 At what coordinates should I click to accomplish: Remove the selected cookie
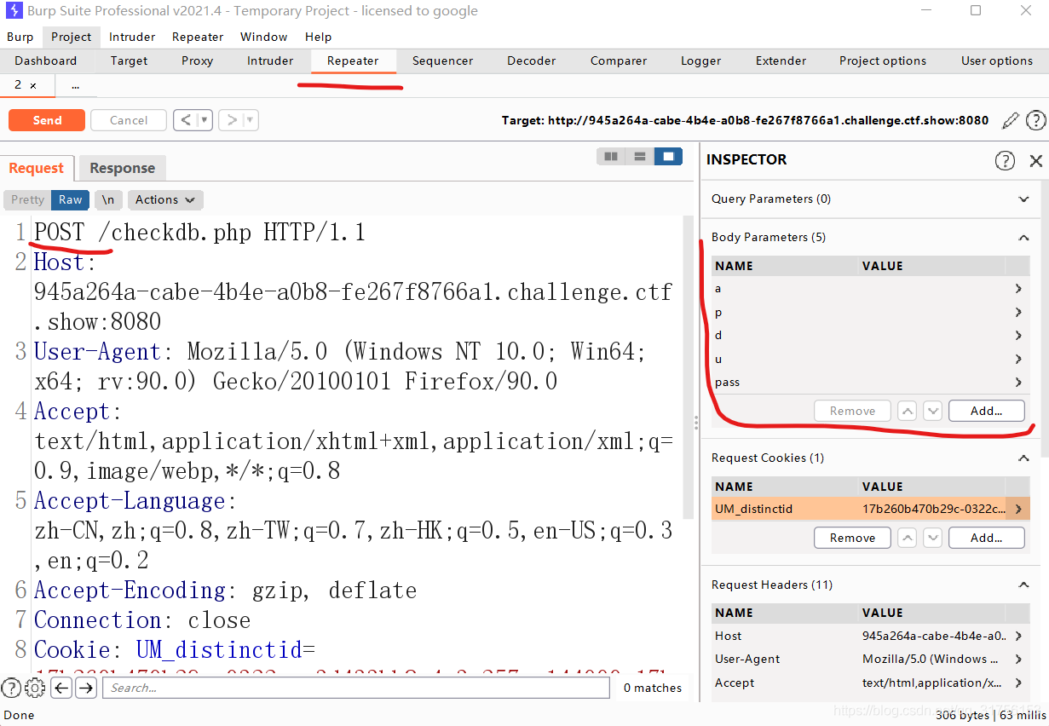[x=852, y=538]
